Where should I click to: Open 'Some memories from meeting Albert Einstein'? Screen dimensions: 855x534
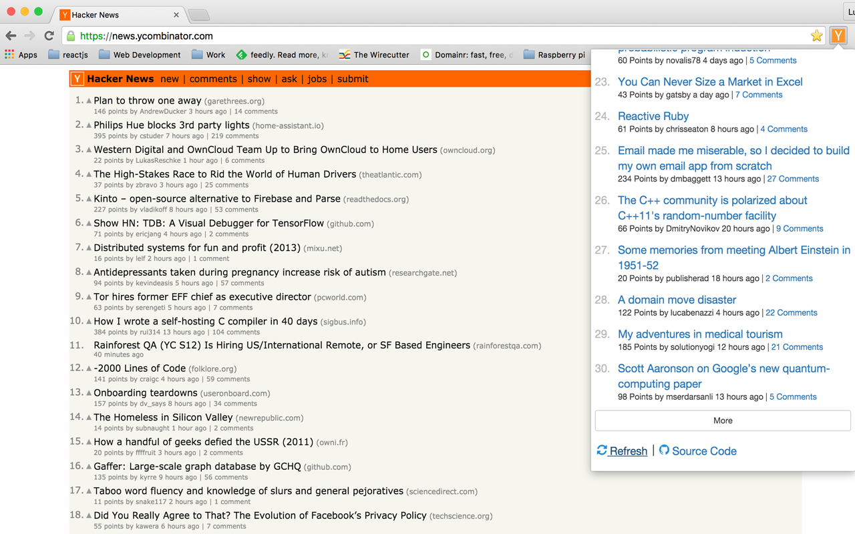[733, 257]
